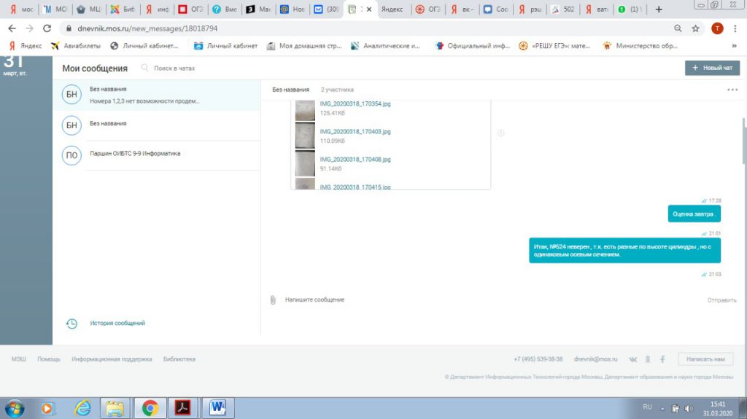Open Помощь footer link
The image size is (747, 419).
(49, 359)
